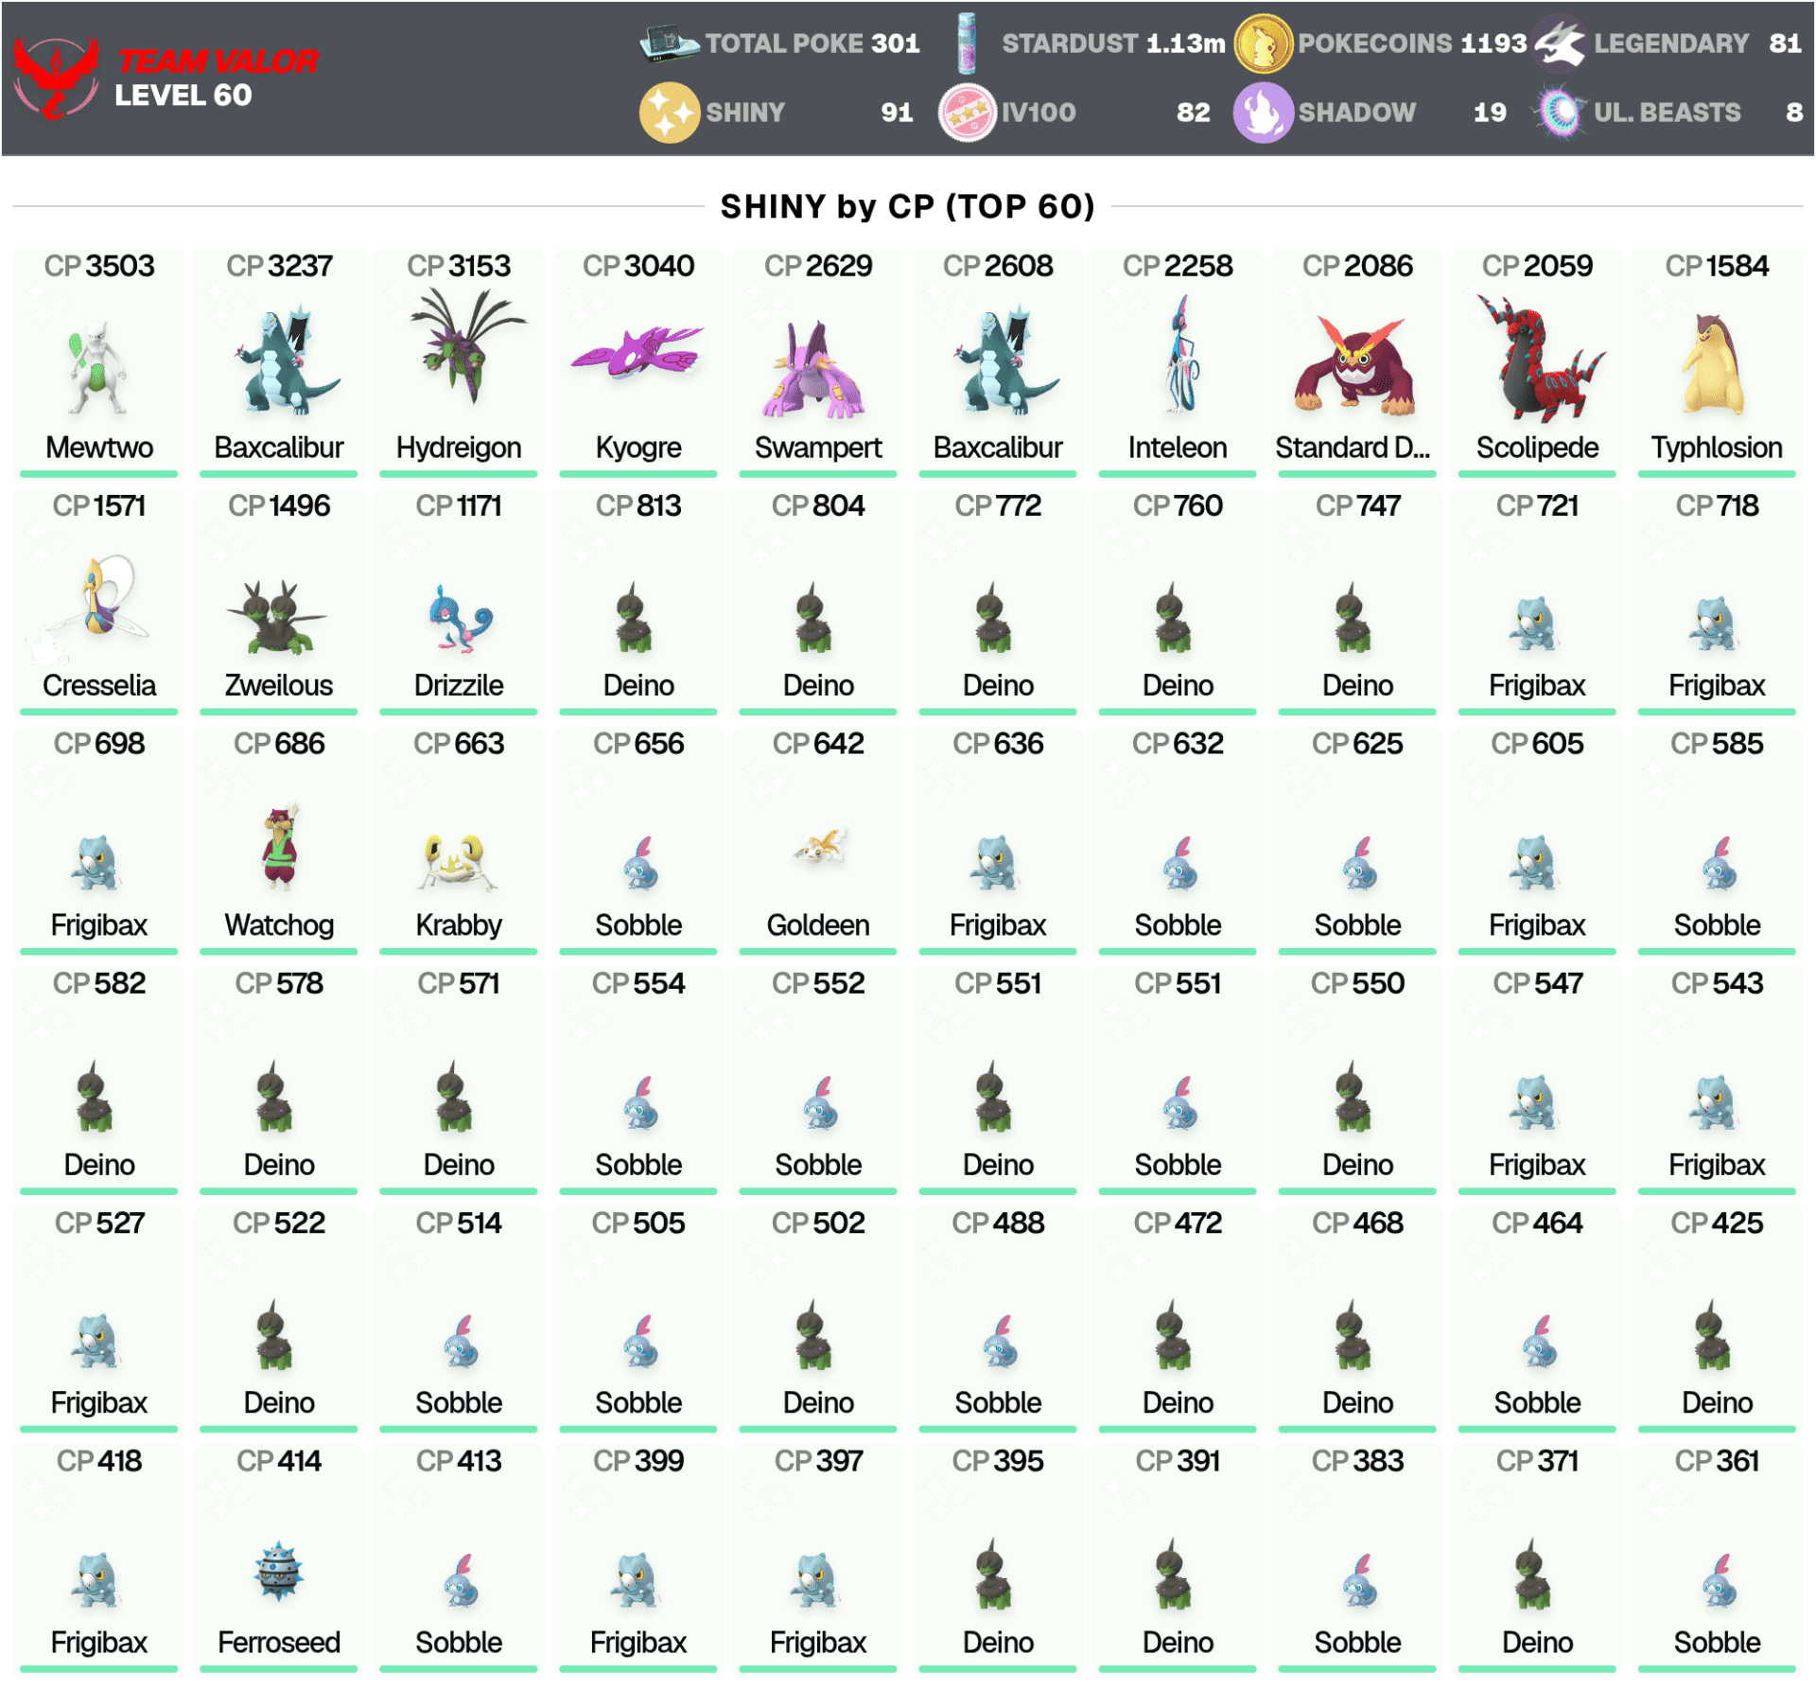Screen dimensions: 1816x1689
Task: Click the Stardust bottle icon
Action: tap(966, 44)
